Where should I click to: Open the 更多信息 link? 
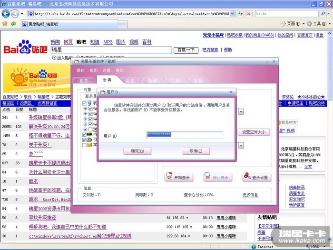[x=251, y=195]
